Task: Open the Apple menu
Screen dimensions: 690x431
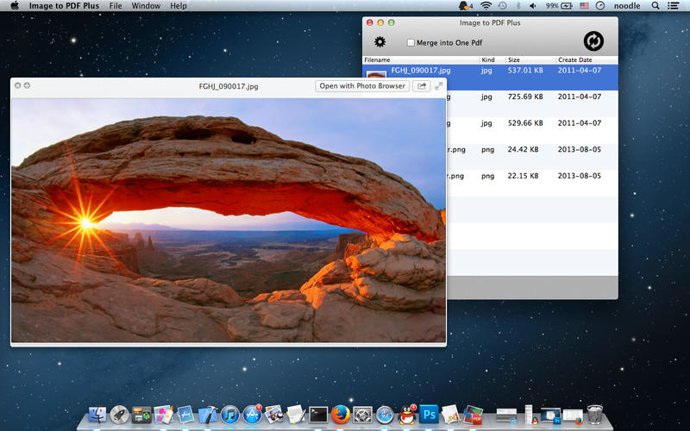Action: click(15, 6)
